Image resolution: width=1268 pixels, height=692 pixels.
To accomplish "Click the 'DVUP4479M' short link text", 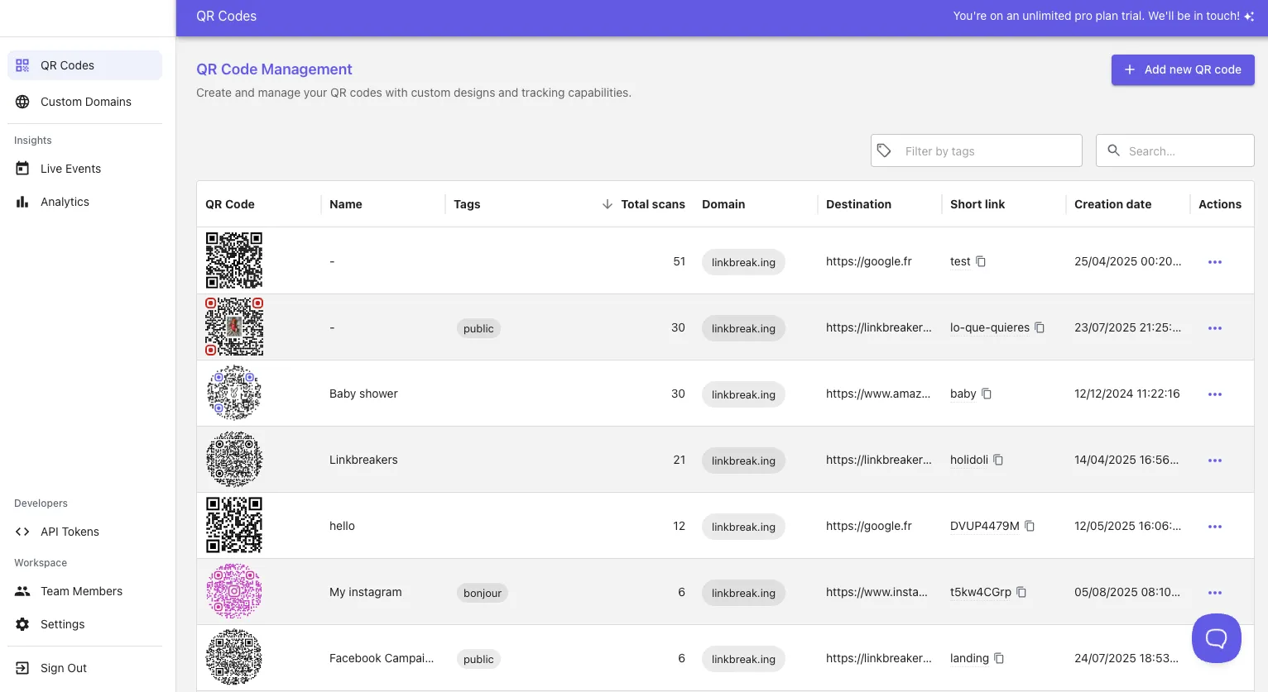I will [x=985, y=526].
